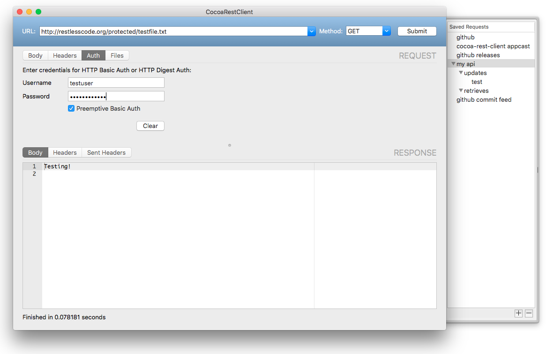The height and width of the screenshot is (354, 546).
Task: Click line number 2 in response gutter
Action: click(x=34, y=174)
